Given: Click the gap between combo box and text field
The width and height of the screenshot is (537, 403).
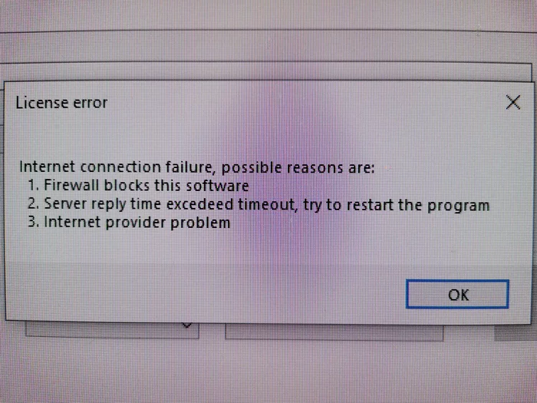Looking at the screenshot, I should (212, 332).
